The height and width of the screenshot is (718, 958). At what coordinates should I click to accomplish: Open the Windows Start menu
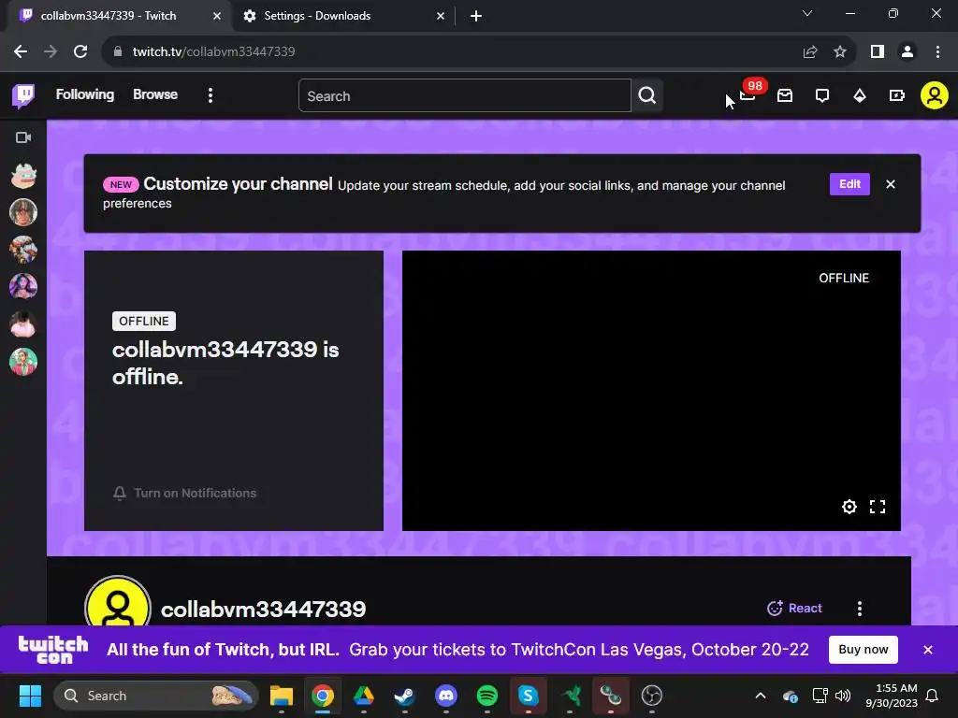coord(30,696)
